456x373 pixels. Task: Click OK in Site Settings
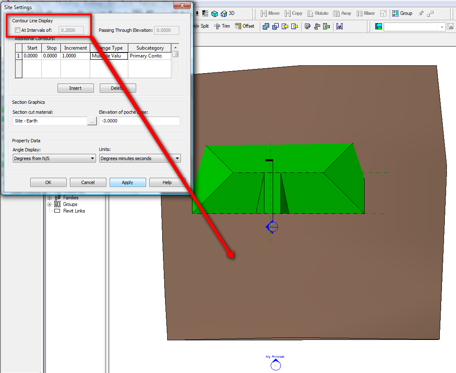pos(48,182)
